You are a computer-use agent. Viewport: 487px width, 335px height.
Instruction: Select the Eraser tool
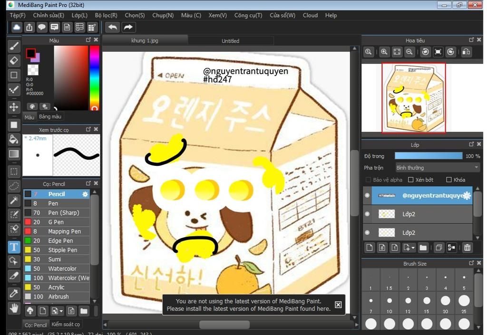[x=14, y=60]
